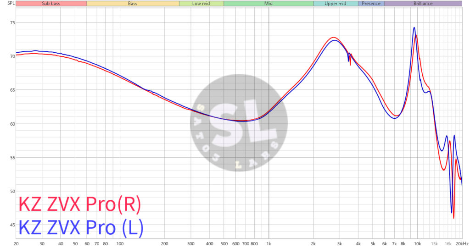Click the 5k tick on the frequency axis
The height and width of the screenshot is (248, 470).
click(373, 244)
